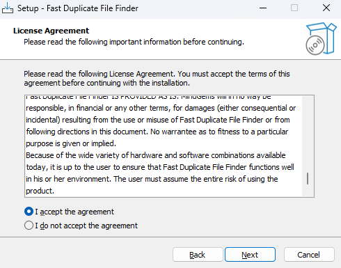Image resolution: width=341 pixels, height=268 pixels.
Task: Click line "following directions in this document"
Action: [x=157, y=132]
